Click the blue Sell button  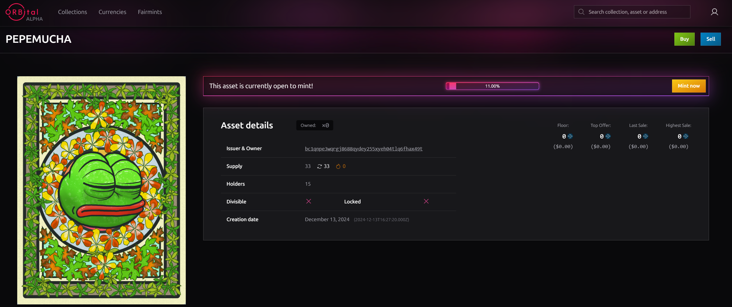(x=710, y=39)
